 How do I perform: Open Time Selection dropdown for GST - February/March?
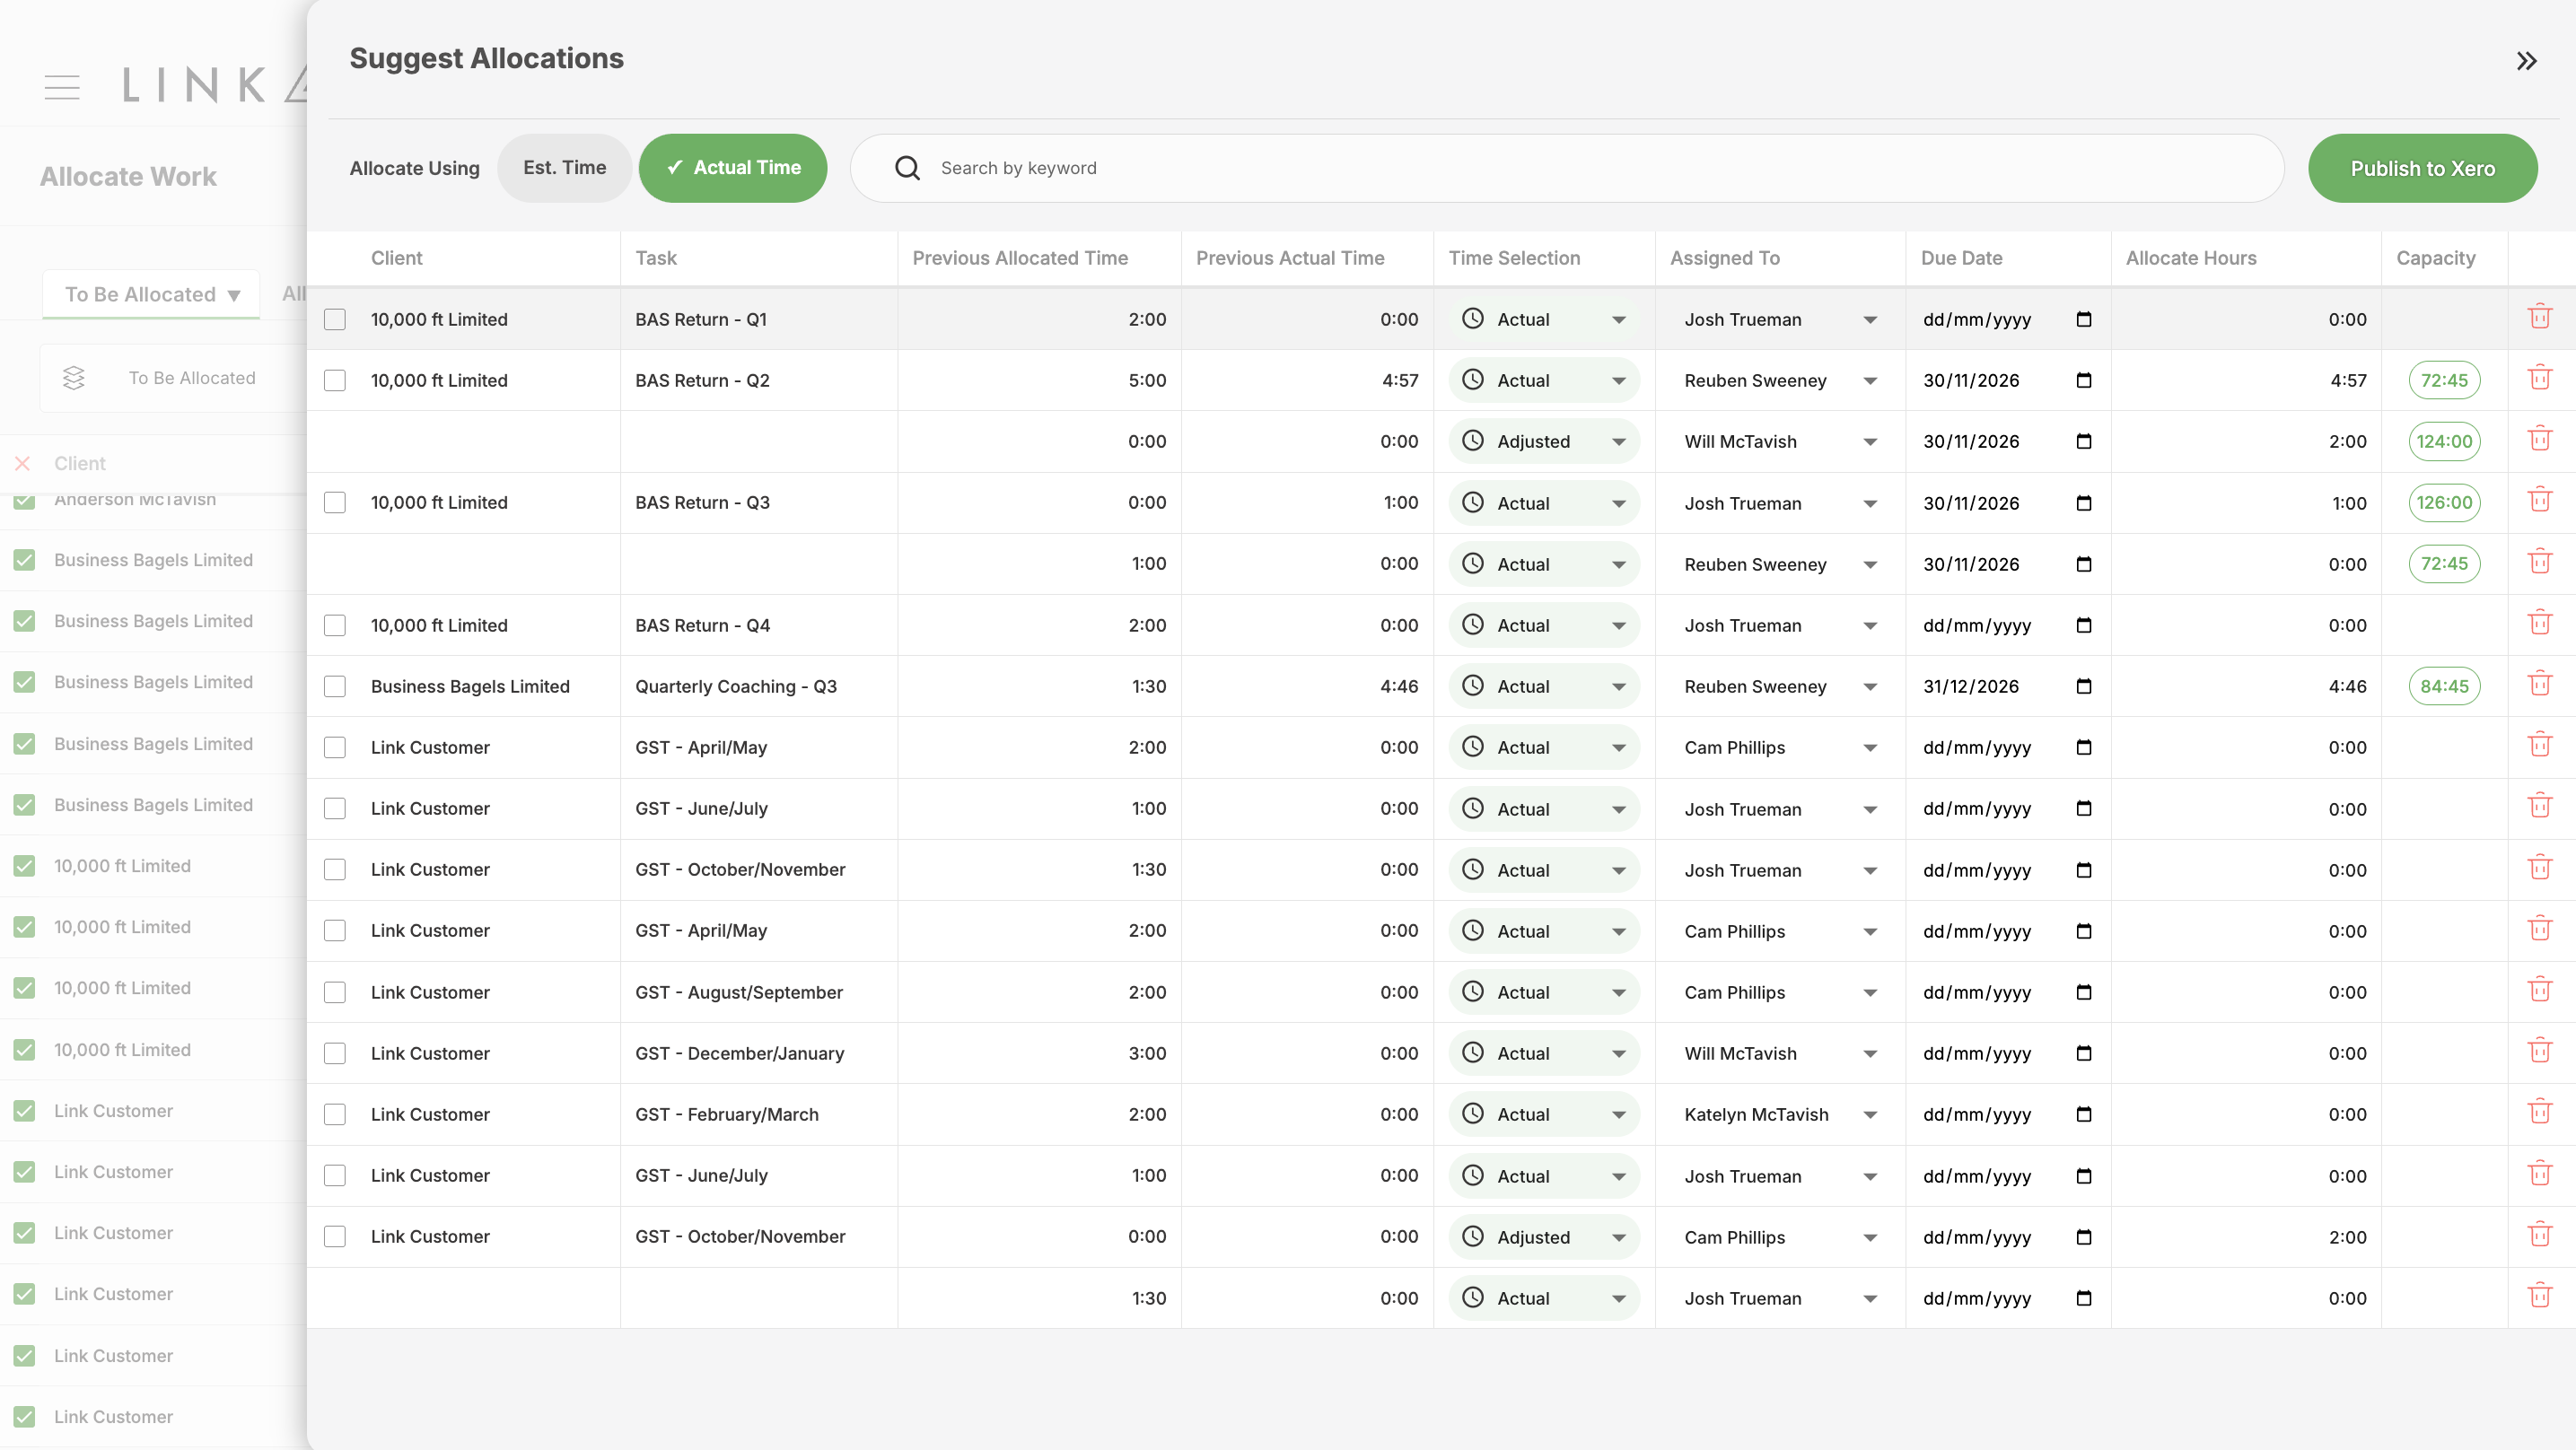click(1544, 1114)
